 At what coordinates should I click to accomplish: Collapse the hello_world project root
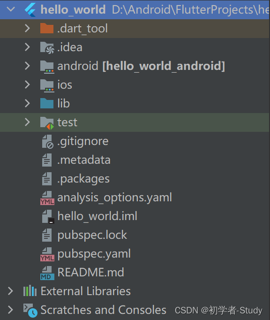(x=11, y=9)
